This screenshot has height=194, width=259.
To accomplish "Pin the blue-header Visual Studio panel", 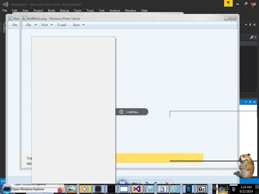I will point(250,102).
